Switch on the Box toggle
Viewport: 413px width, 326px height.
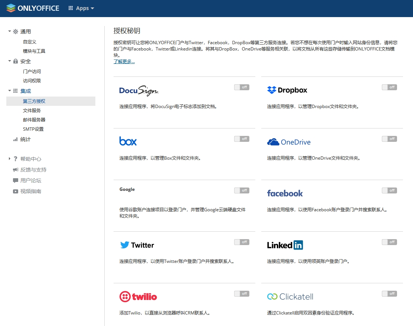click(242, 139)
